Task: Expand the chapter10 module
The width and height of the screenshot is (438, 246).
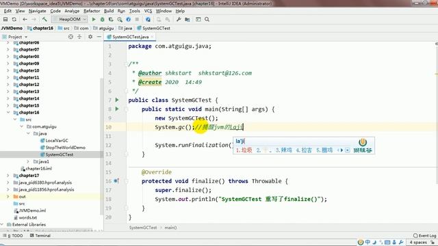Action: coord(8,70)
